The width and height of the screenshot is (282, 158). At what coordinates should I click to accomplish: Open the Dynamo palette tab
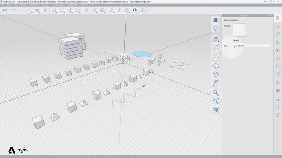click(x=278, y=83)
